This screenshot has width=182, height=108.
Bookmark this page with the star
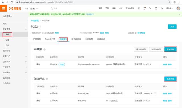pos(169,2)
